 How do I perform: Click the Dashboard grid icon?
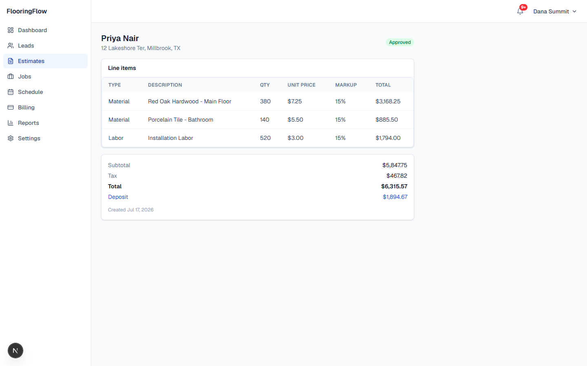(x=11, y=30)
